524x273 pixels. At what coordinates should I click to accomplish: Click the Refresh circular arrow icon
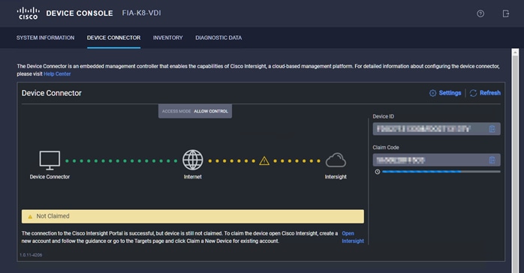473,93
